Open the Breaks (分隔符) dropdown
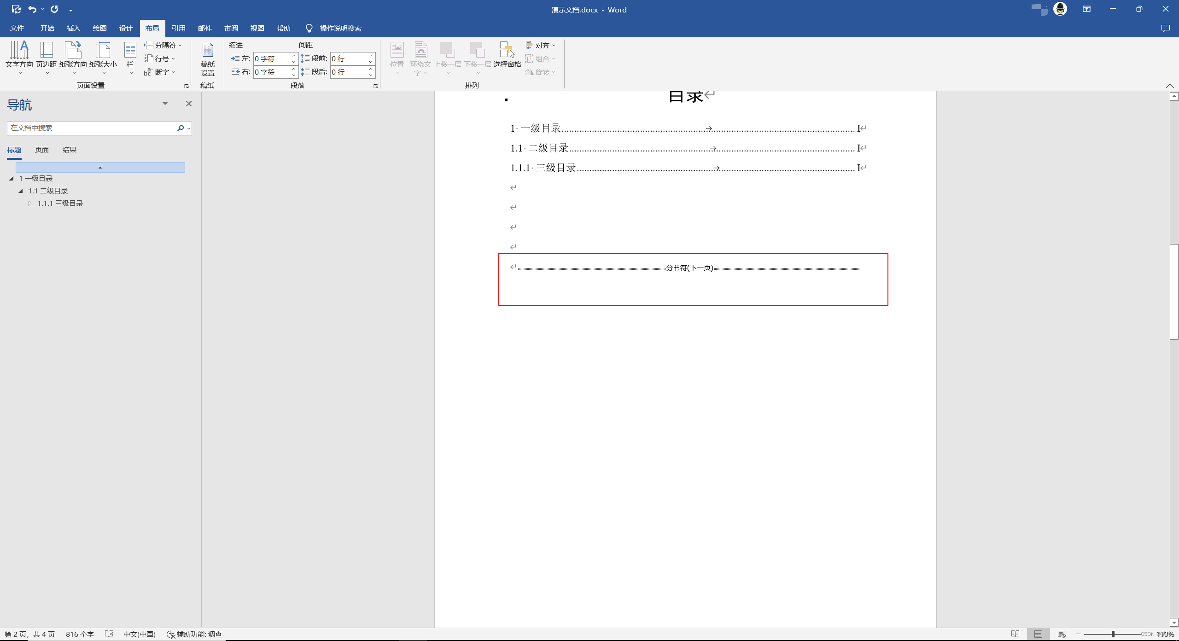The image size is (1179, 641). 163,45
